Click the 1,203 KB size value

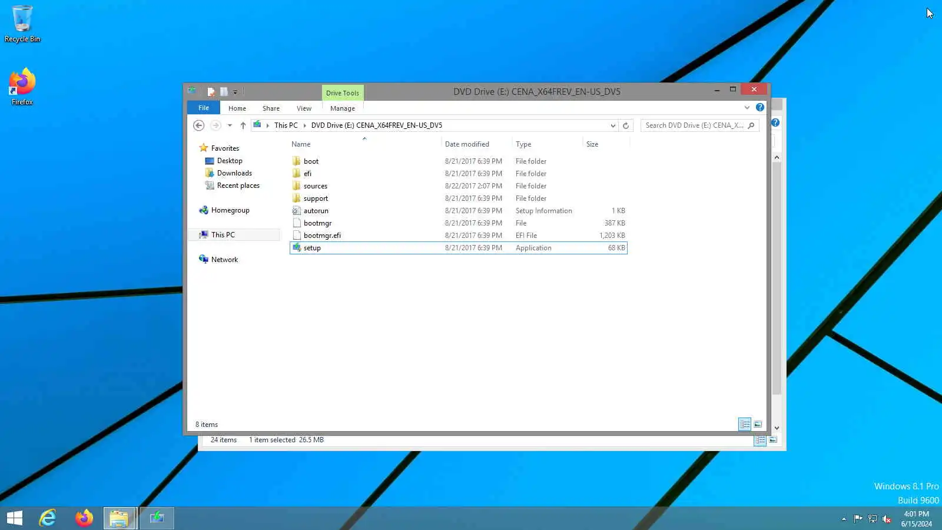pyautogui.click(x=612, y=236)
